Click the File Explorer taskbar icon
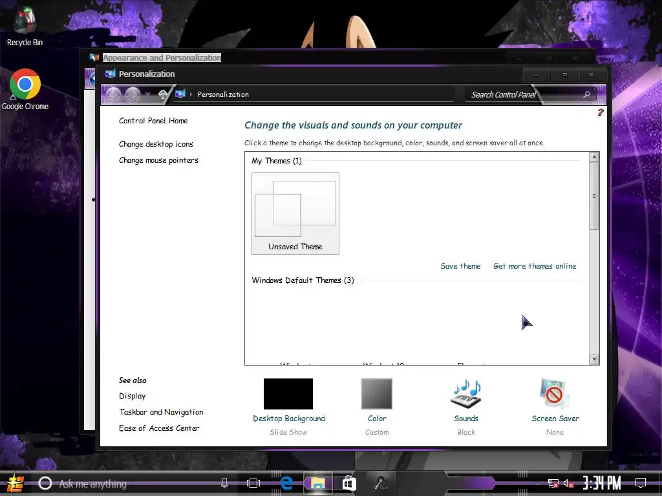This screenshot has height=496, width=662. point(317,483)
